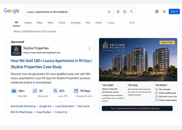Viewport: 182px width, 130px height.
Task: Open the Real Estate Marketing sitelink
Action: click(23, 106)
